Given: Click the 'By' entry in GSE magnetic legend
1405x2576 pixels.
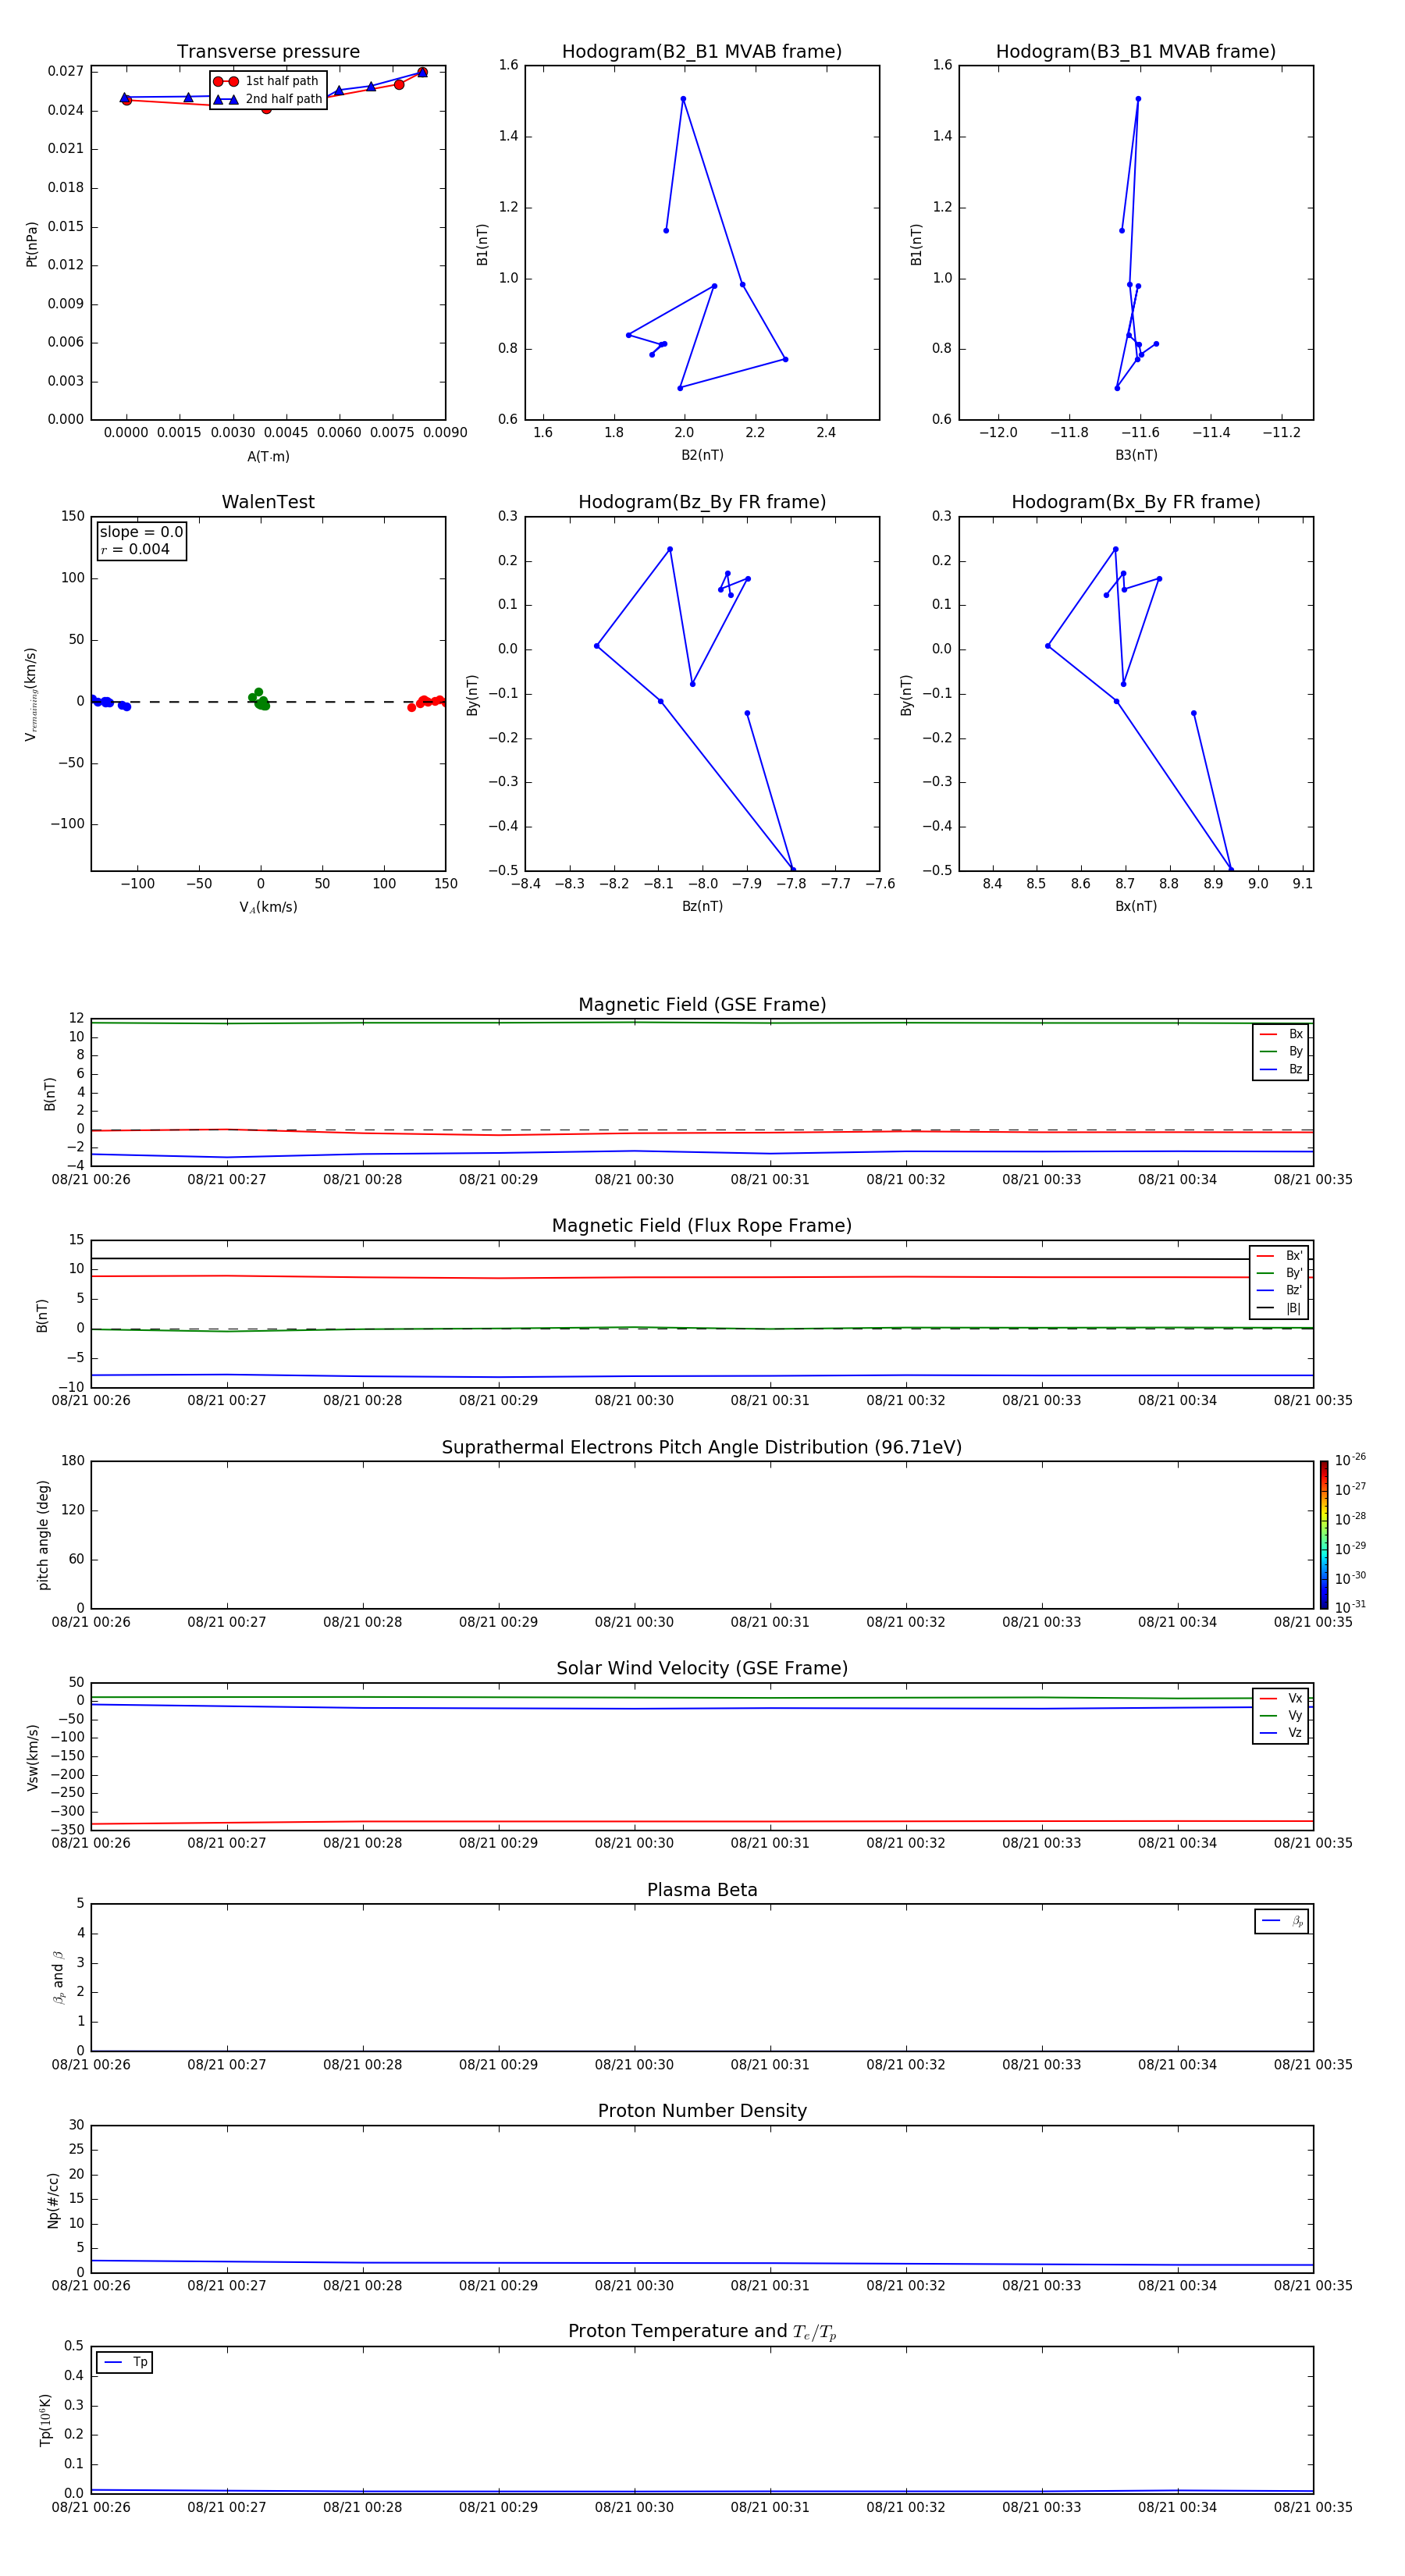Looking at the screenshot, I should [x=1281, y=1051].
